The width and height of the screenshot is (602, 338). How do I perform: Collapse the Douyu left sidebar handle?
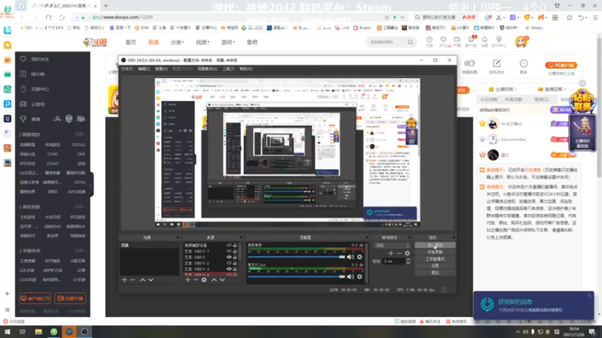click(x=91, y=185)
